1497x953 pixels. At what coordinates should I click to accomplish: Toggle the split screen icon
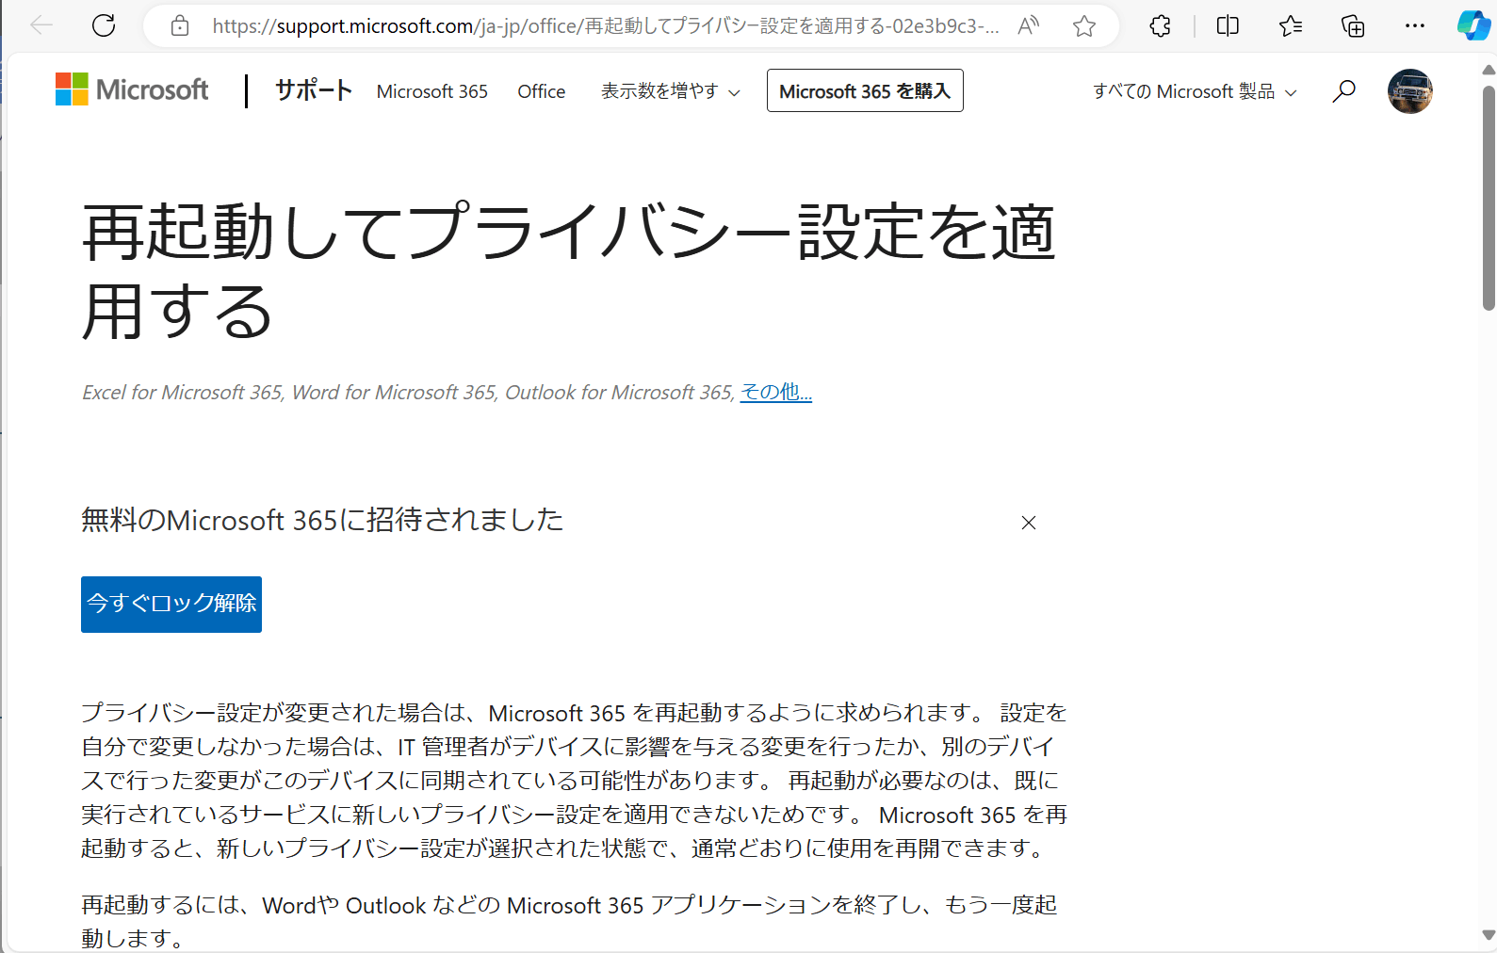click(x=1228, y=25)
